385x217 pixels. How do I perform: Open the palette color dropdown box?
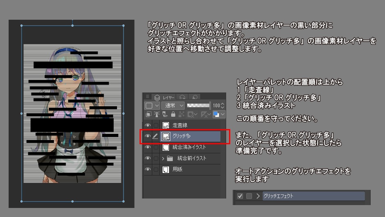[x=152, y=106]
